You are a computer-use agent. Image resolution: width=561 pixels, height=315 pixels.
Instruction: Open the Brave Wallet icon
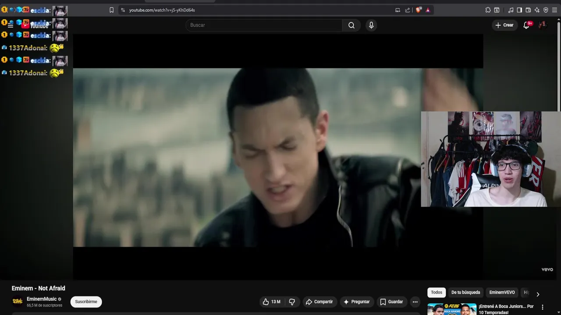528,10
